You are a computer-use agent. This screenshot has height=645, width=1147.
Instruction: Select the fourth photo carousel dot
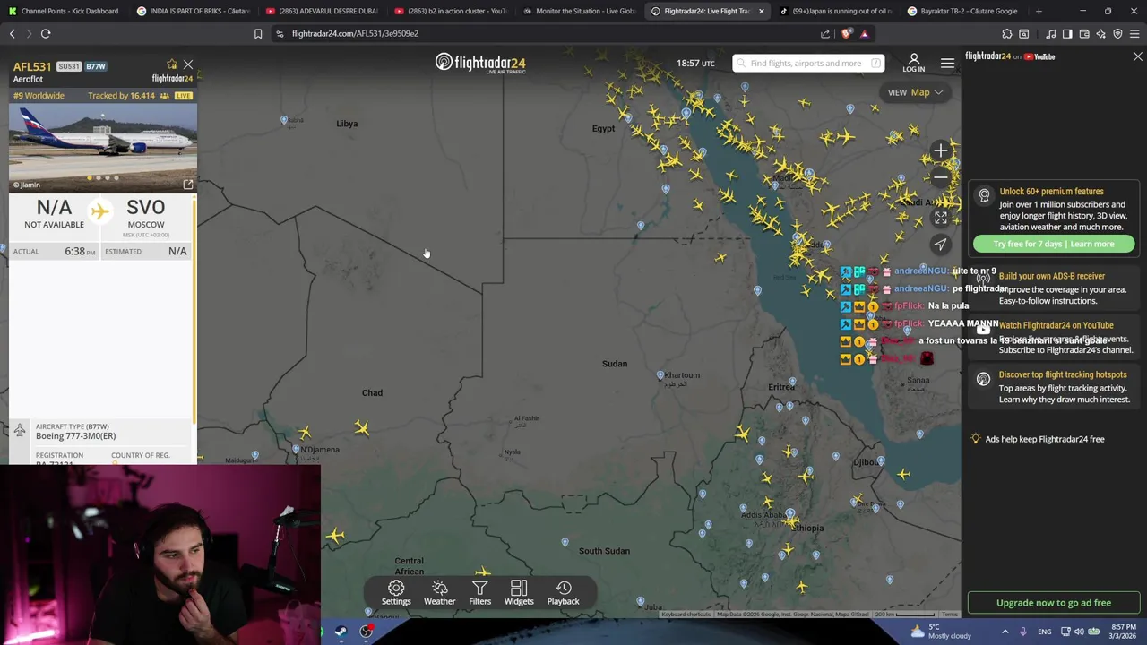[x=116, y=177]
